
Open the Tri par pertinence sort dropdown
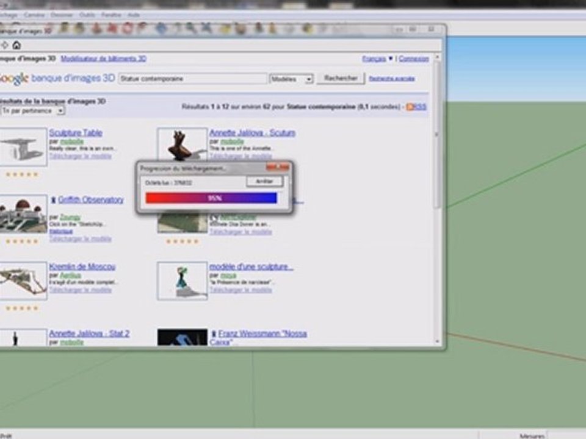(x=32, y=111)
